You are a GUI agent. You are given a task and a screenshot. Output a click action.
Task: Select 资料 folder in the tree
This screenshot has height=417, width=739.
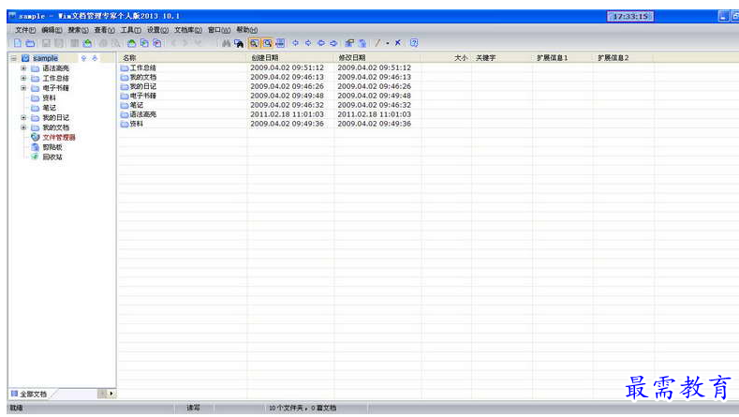pos(49,98)
